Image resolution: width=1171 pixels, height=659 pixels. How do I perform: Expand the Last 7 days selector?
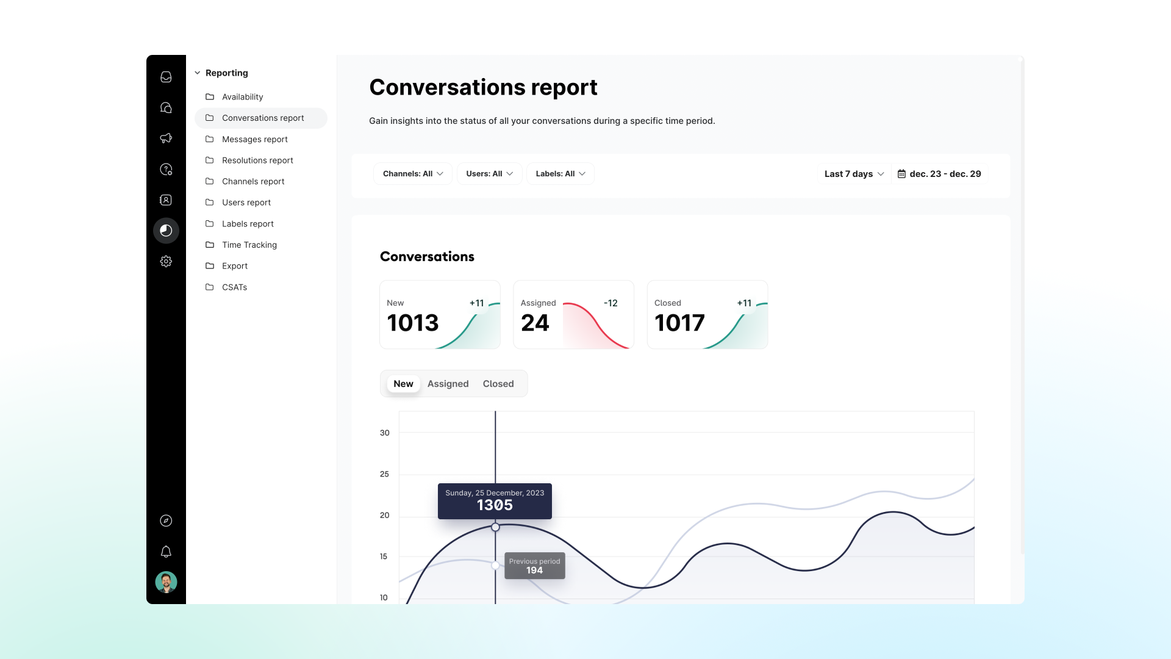pyautogui.click(x=854, y=174)
